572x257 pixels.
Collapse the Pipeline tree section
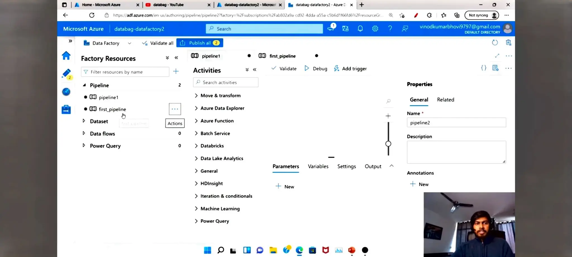click(84, 85)
